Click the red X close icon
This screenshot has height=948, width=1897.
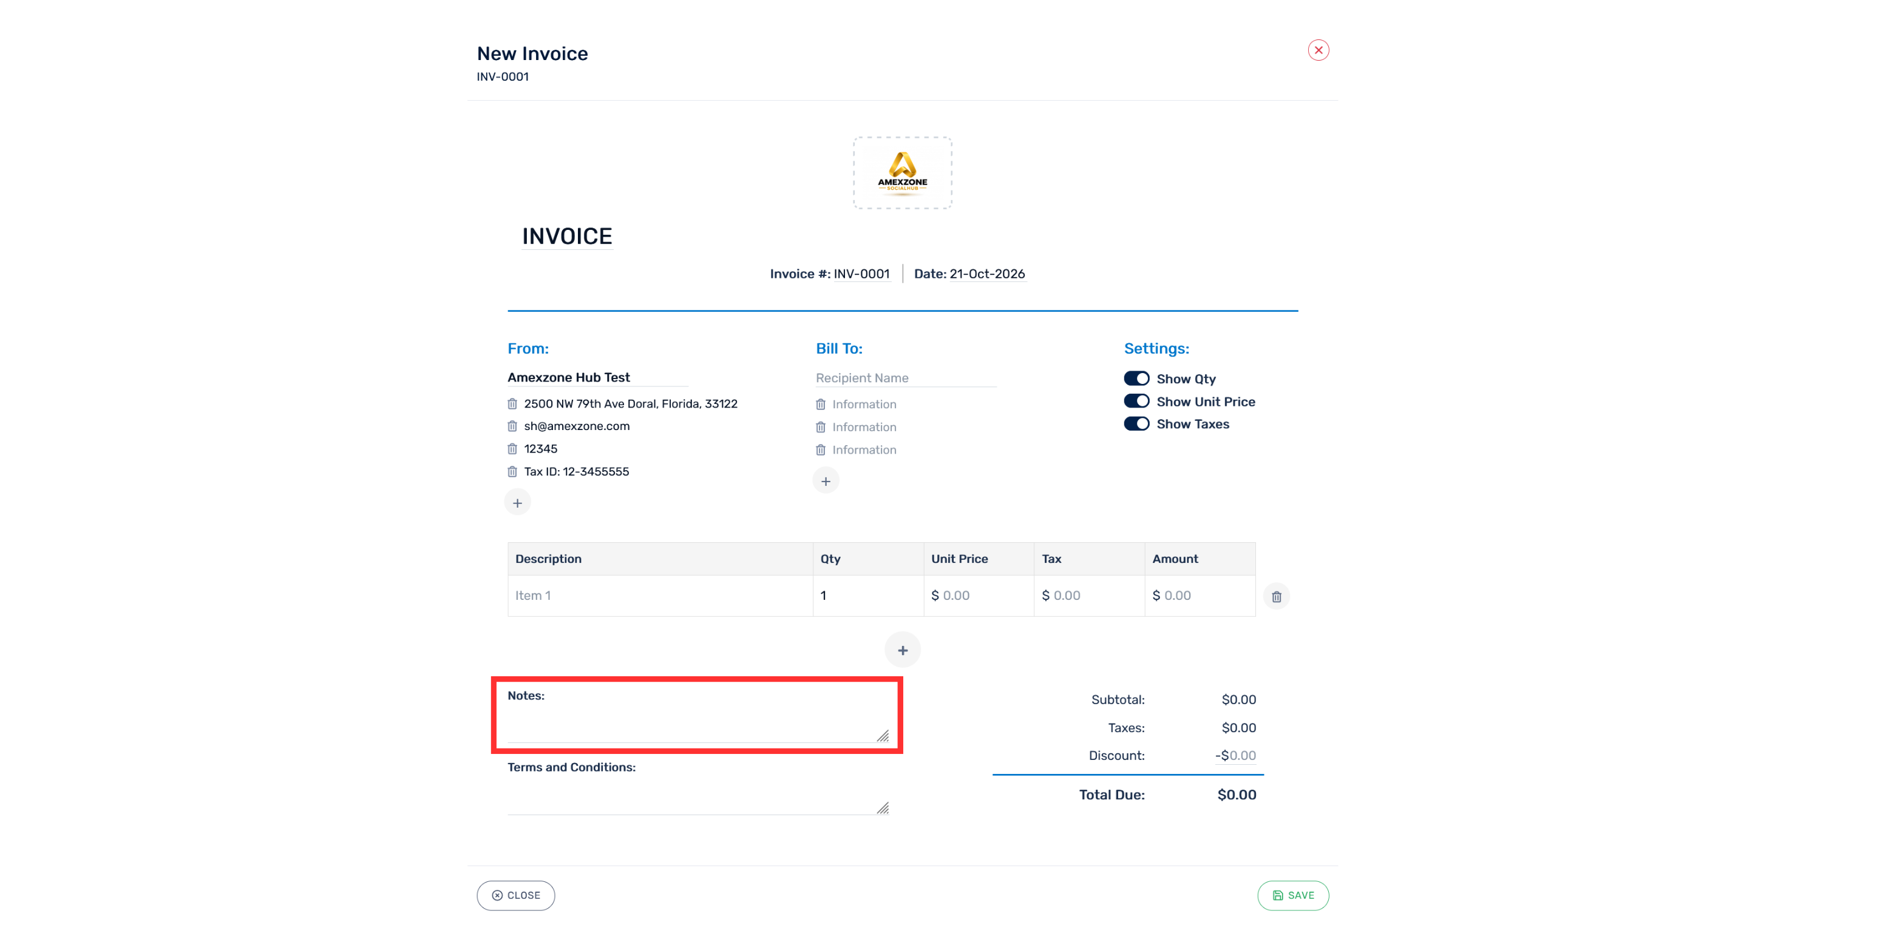[x=1318, y=50]
